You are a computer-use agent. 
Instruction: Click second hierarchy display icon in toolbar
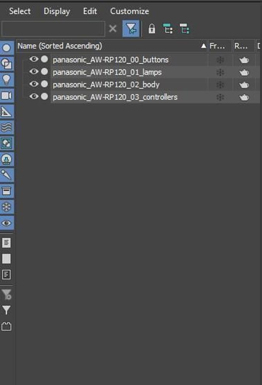[184, 29]
